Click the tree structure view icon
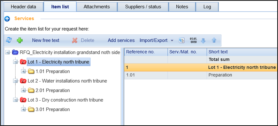The image size is (278, 126). coord(182,41)
